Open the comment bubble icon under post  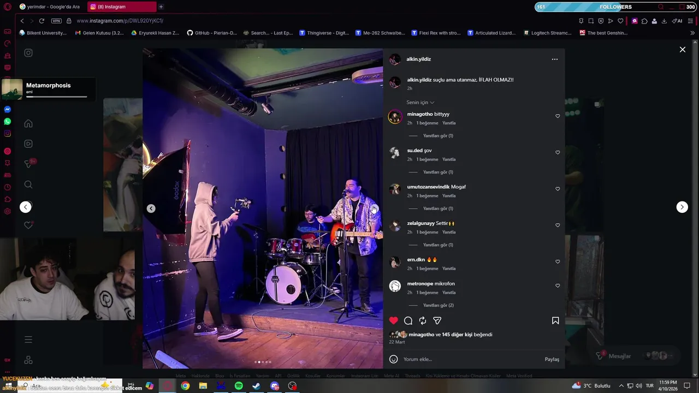tap(408, 320)
